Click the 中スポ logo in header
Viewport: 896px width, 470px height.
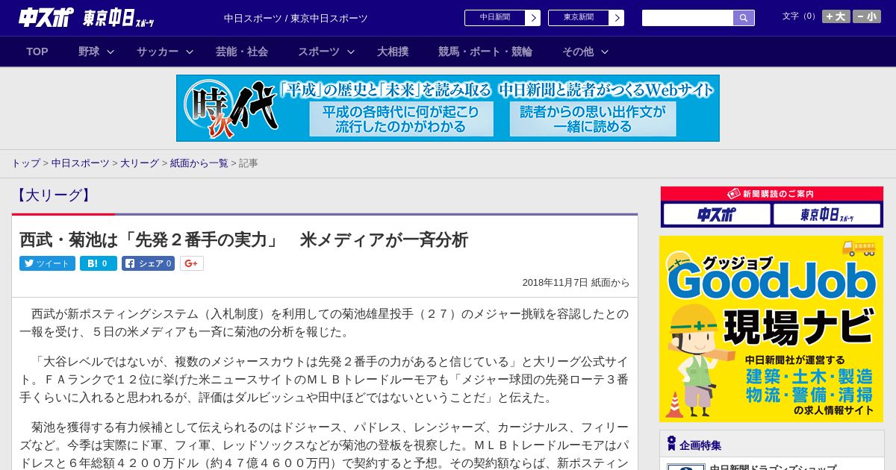(46, 17)
